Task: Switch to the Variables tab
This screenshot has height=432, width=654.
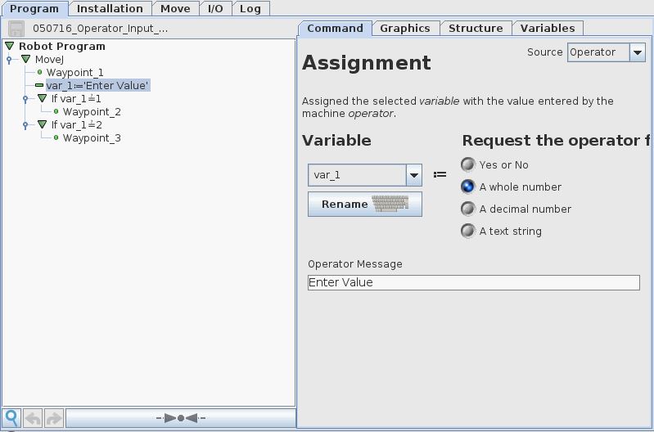Action: pos(548,29)
